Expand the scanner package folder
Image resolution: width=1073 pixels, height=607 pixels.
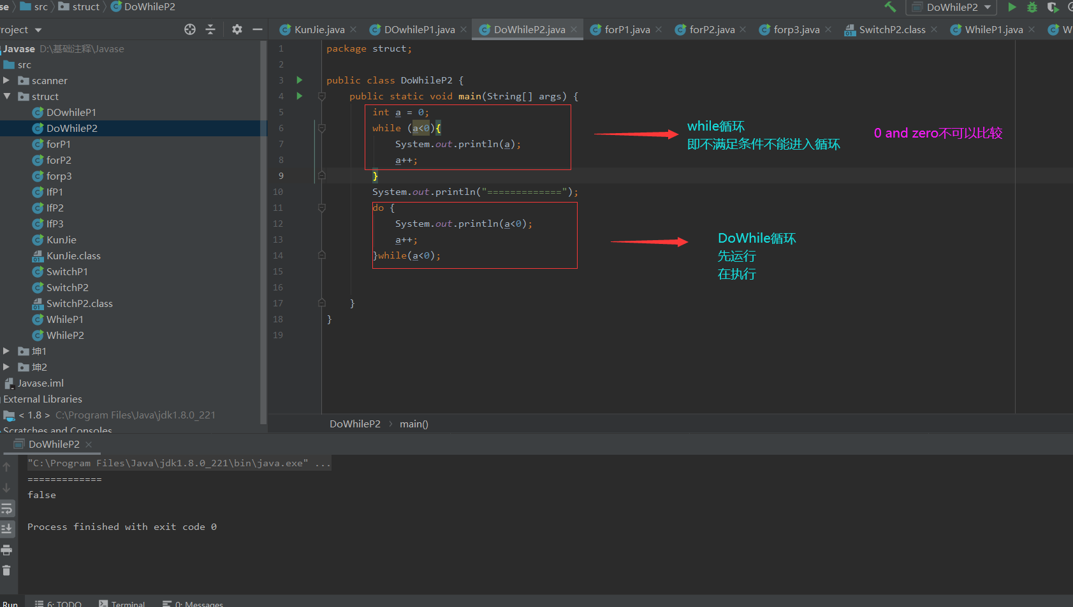[6, 81]
